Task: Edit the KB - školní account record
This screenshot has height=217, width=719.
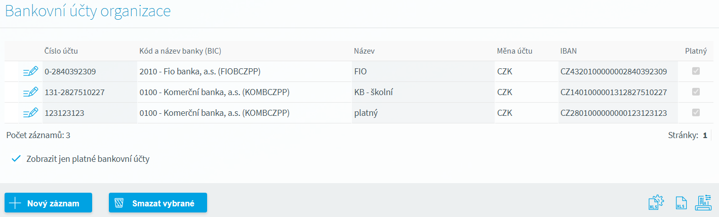Action: click(x=30, y=92)
